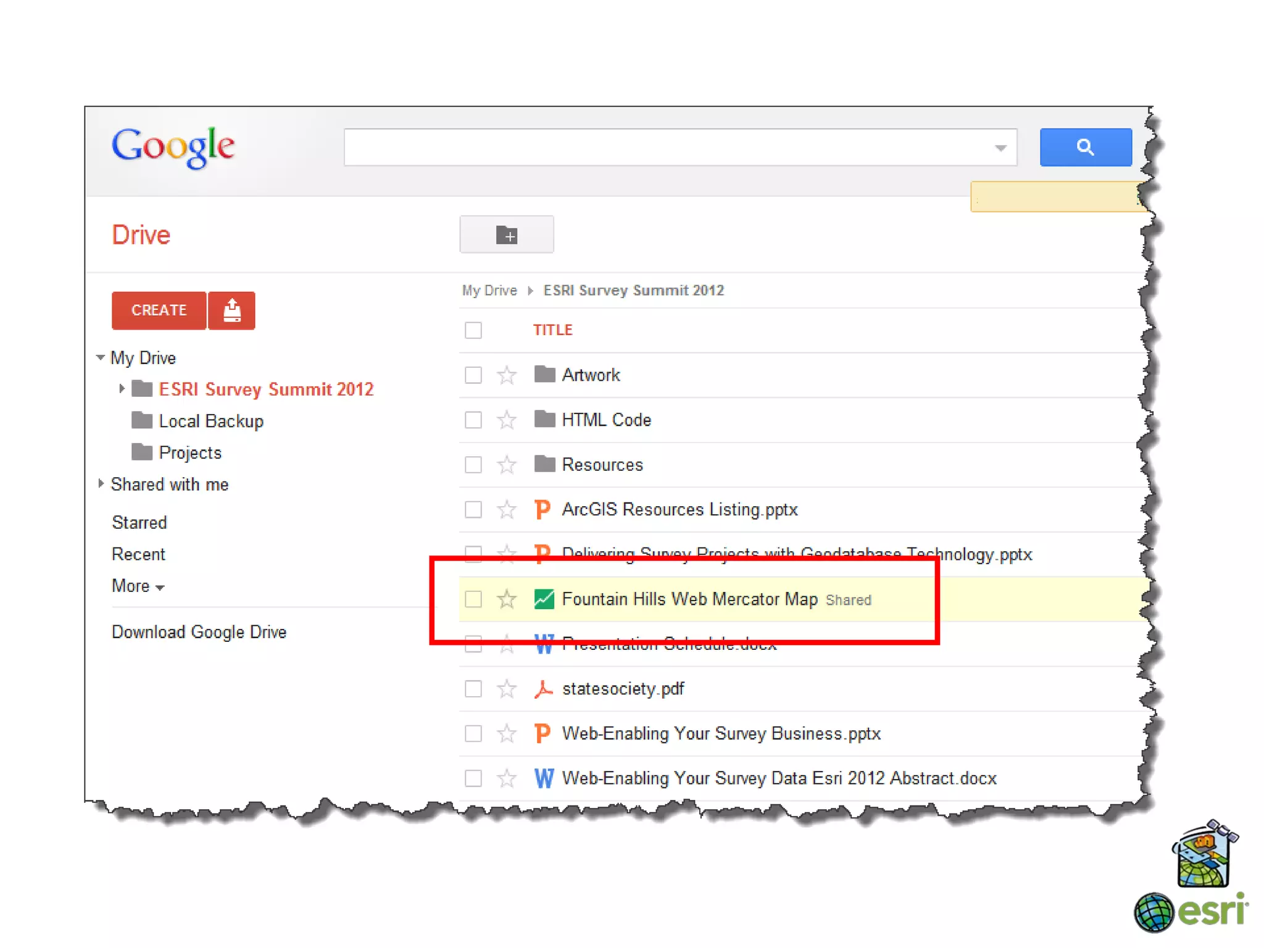The width and height of the screenshot is (1264, 948).
Task: Collapse the My Drive tree
Action: point(101,357)
